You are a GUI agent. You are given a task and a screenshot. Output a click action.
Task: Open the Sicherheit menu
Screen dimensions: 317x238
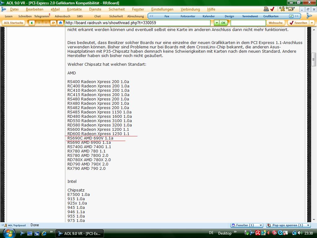tap(117, 9)
